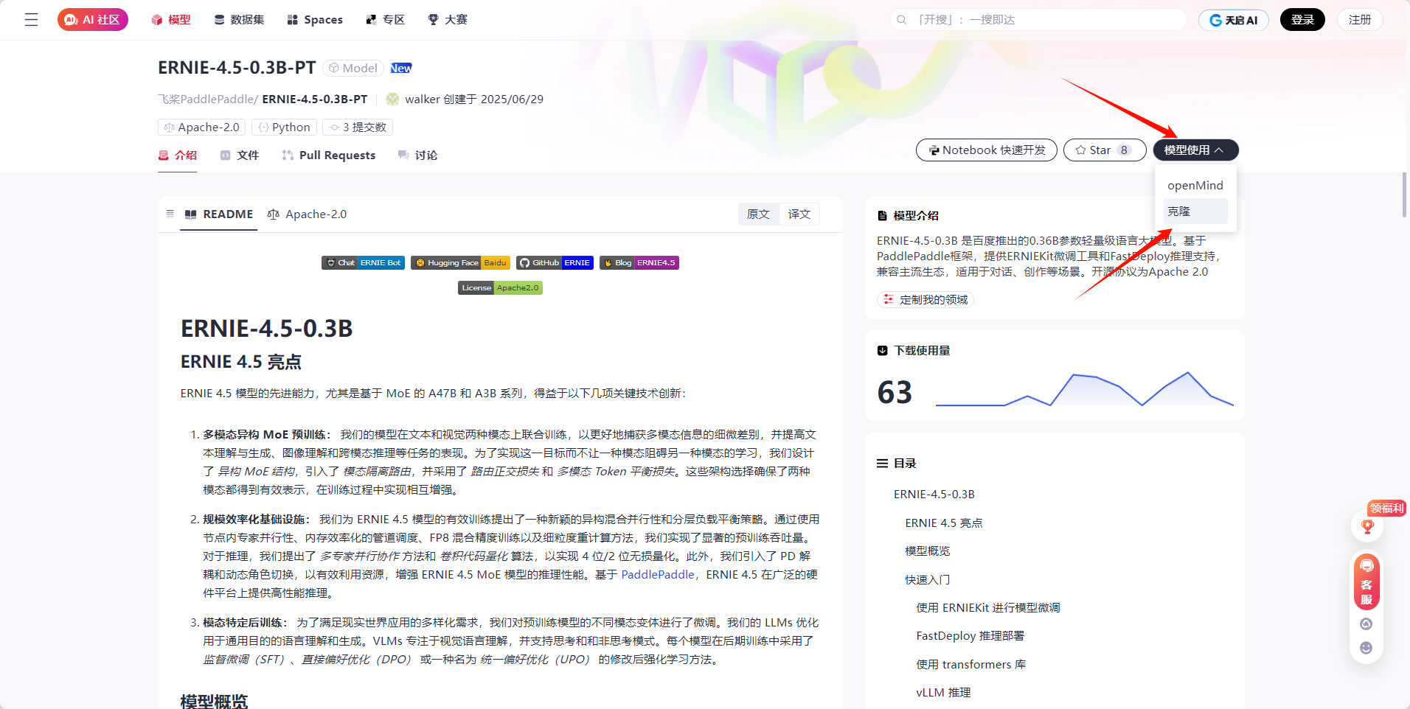This screenshot has height=709, width=1410.
Task: Switch to the Pull Requests tab
Action: 329,155
